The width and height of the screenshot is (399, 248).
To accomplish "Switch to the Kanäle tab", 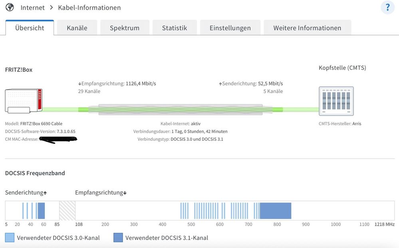I will click(77, 28).
